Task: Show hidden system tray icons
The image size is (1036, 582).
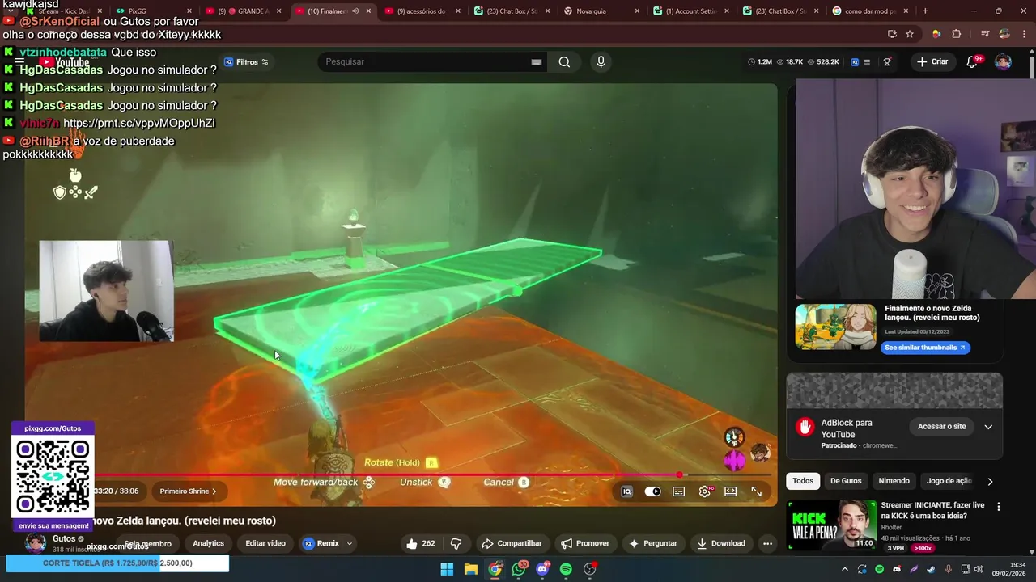Action: pos(844,569)
